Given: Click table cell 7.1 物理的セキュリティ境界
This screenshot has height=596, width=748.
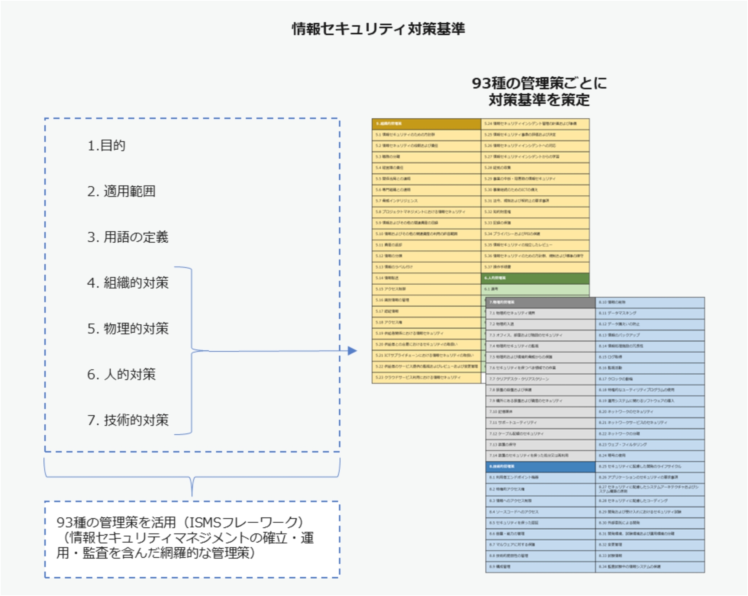Looking at the screenshot, I should (x=540, y=314).
